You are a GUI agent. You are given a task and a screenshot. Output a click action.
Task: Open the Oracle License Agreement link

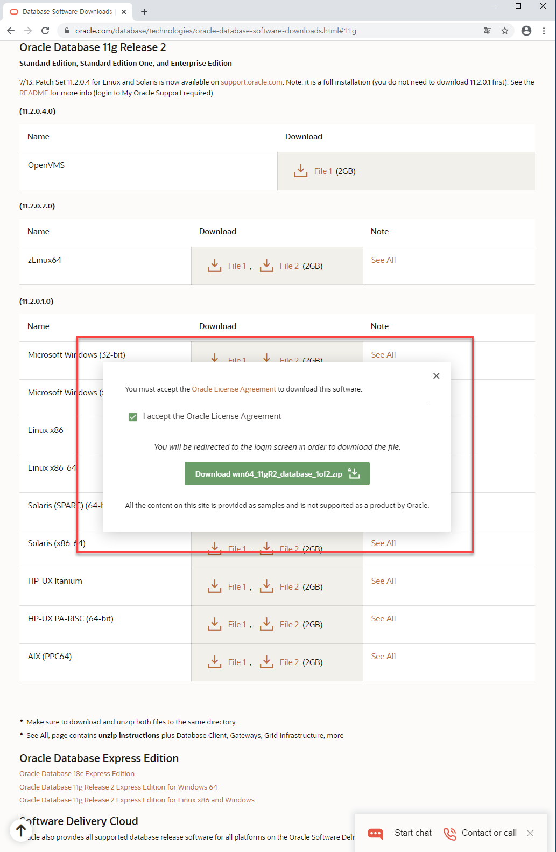click(234, 389)
